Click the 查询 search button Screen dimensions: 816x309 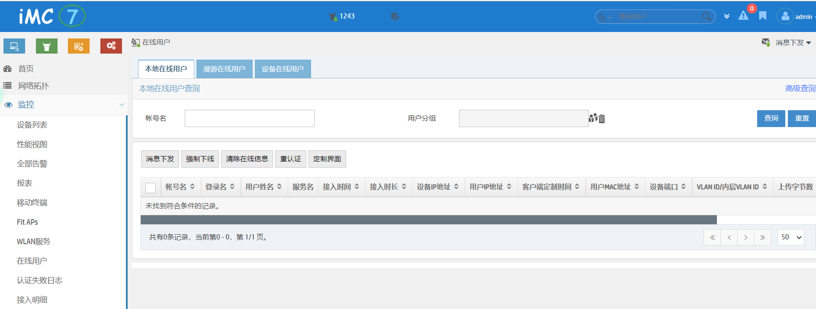pos(771,118)
